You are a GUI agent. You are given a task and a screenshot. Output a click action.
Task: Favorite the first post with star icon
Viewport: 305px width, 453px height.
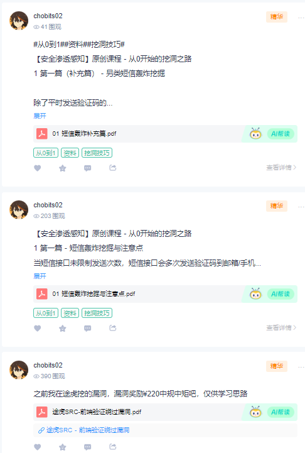[63, 168]
